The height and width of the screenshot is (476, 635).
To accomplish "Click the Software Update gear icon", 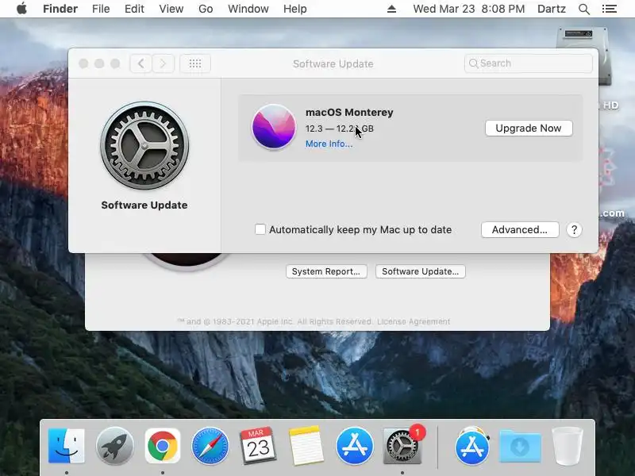I will 144,146.
